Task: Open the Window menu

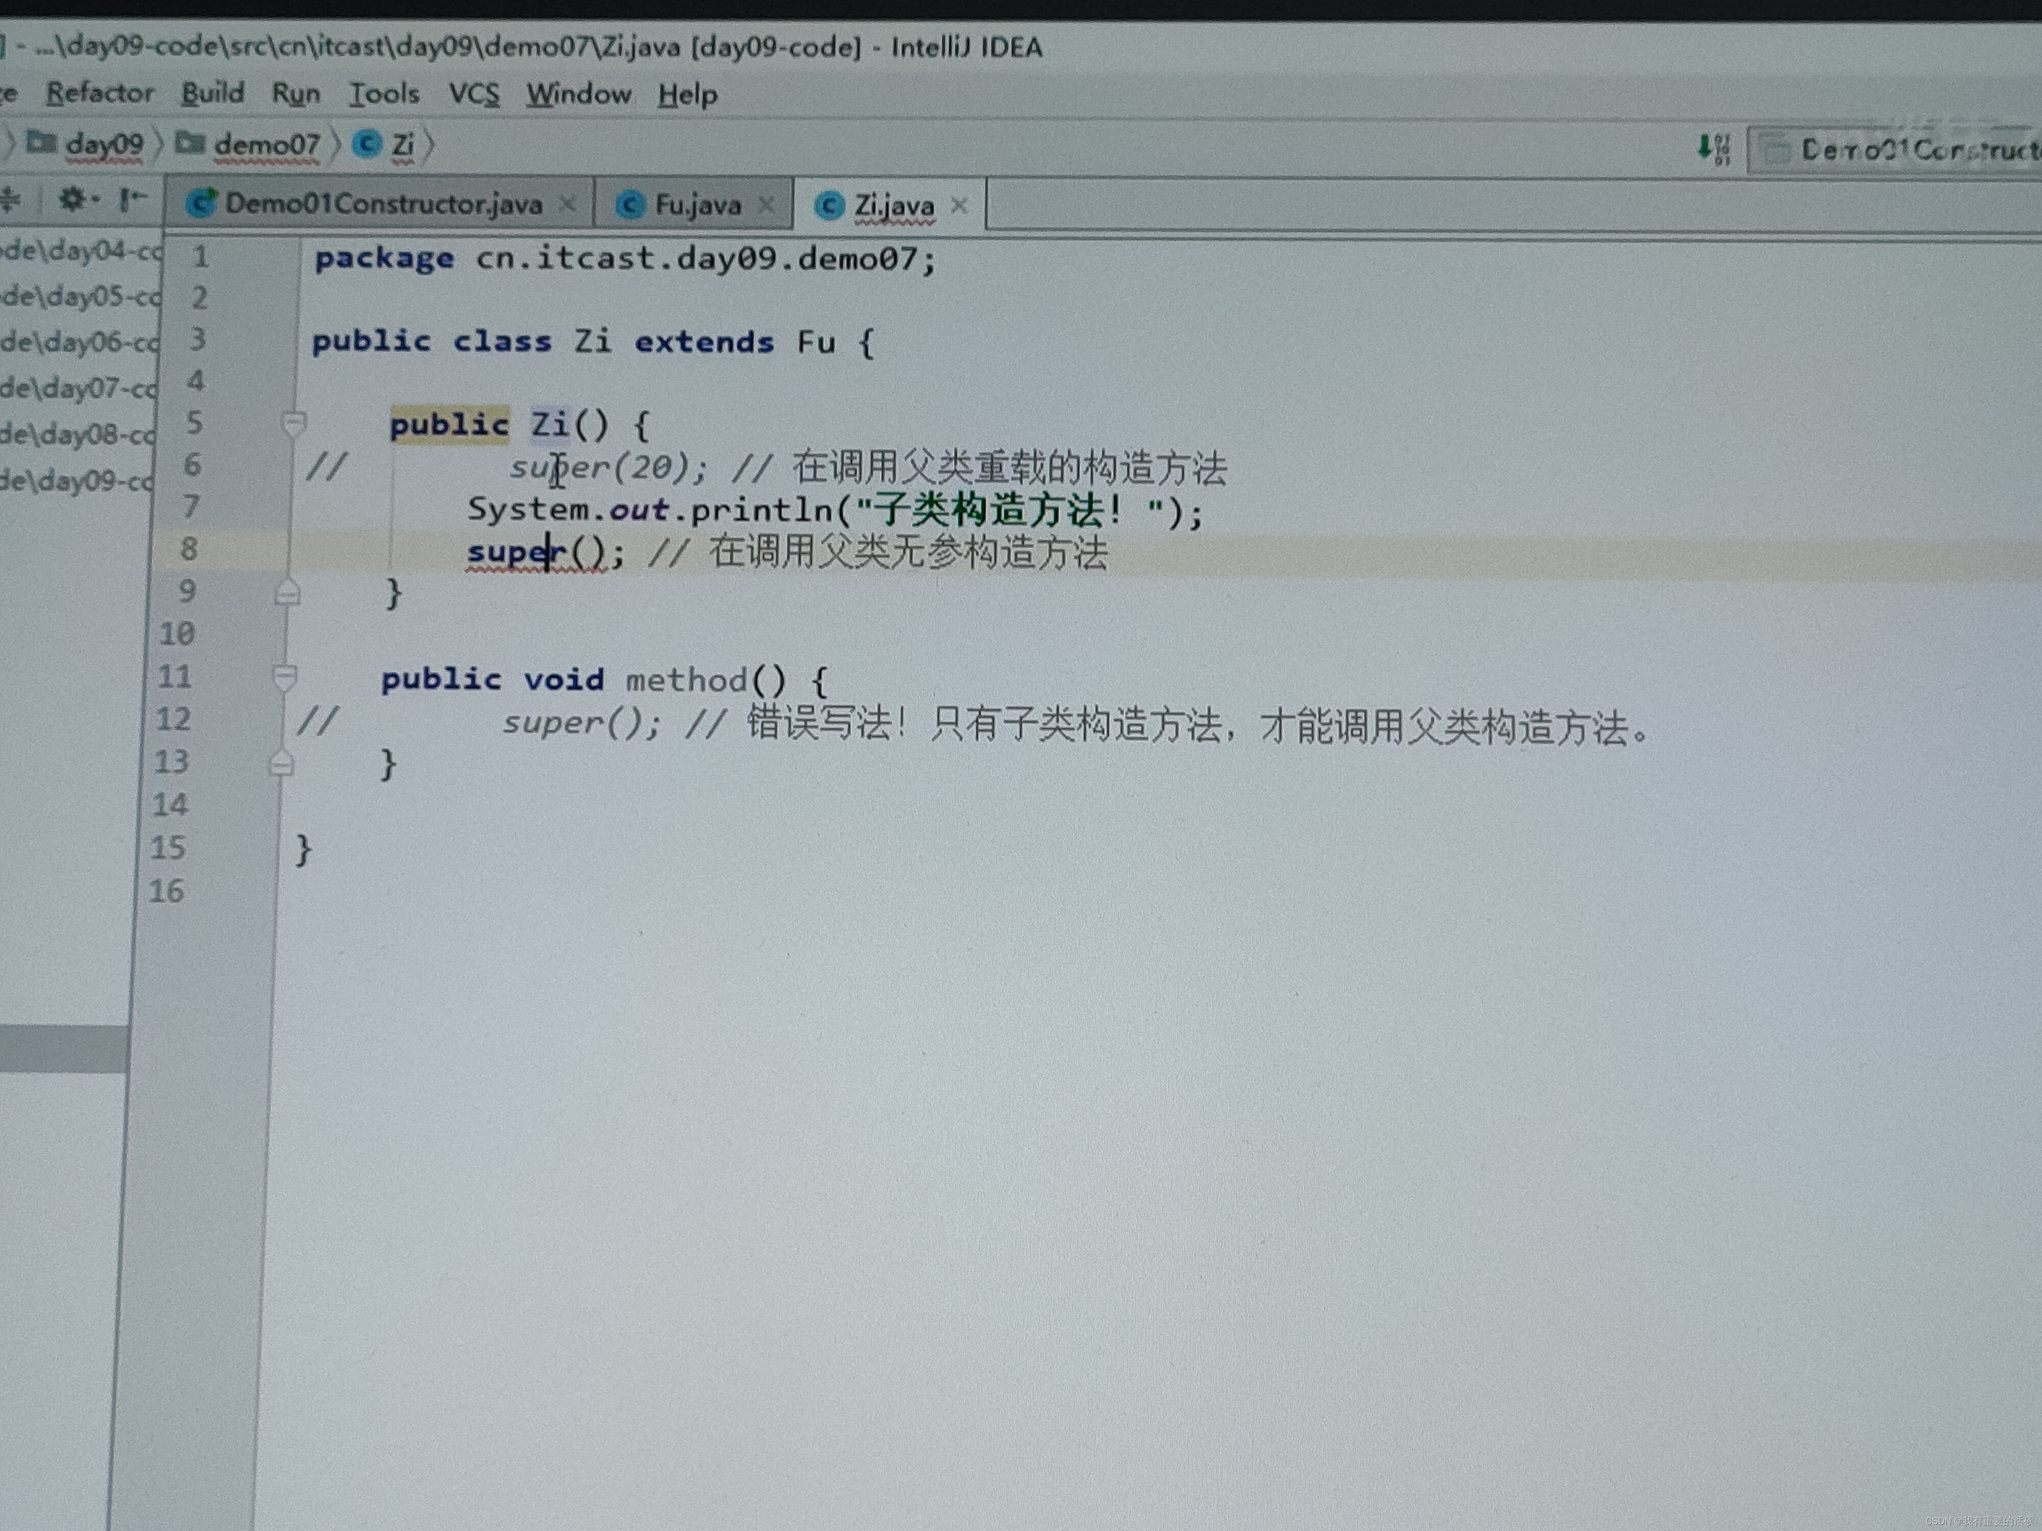Action: coord(579,94)
